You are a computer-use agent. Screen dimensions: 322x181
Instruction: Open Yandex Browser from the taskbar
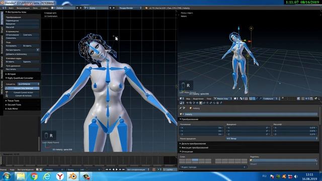click(x=60, y=176)
